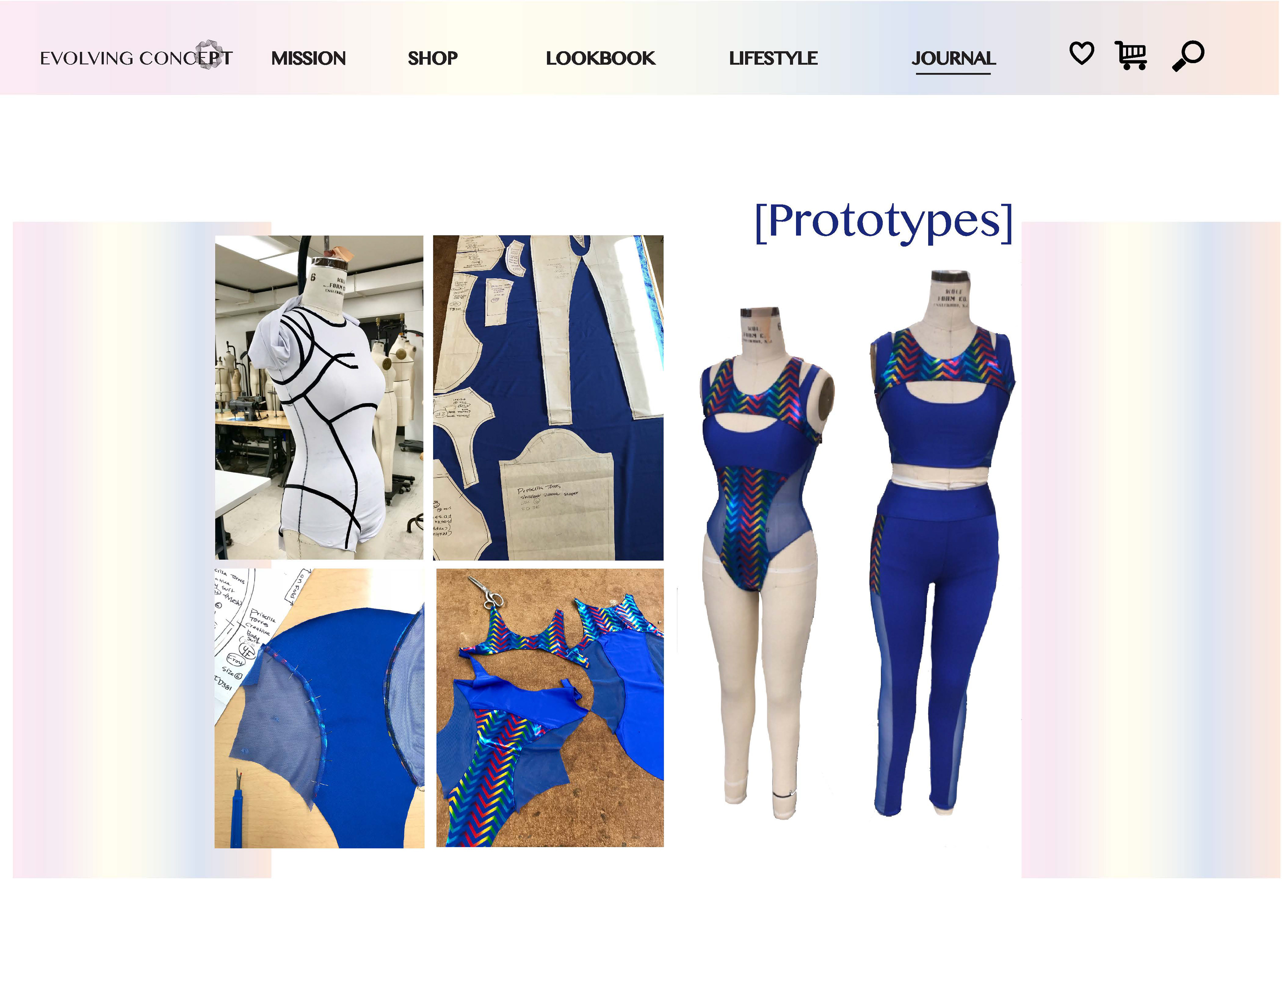Select the Lifestyle nav link
Screen dimensions: 1282x1007
coord(773,58)
